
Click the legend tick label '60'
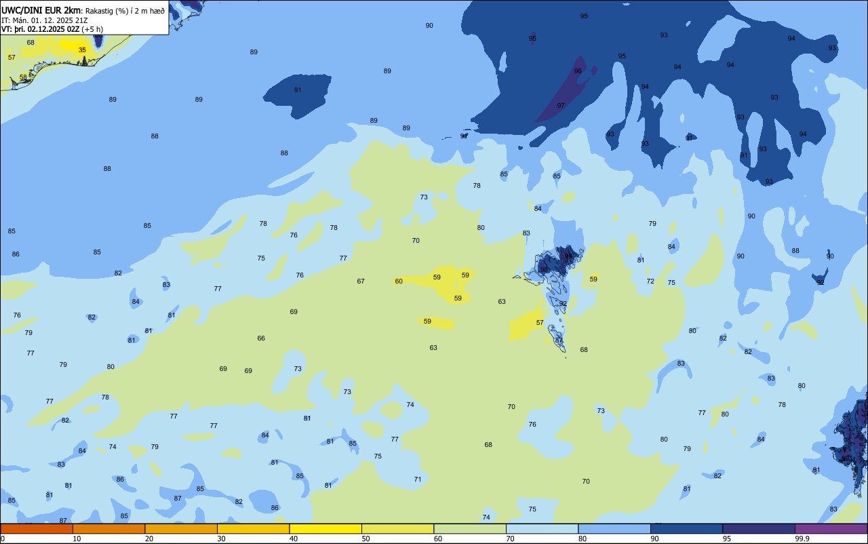tap(438, 539)
